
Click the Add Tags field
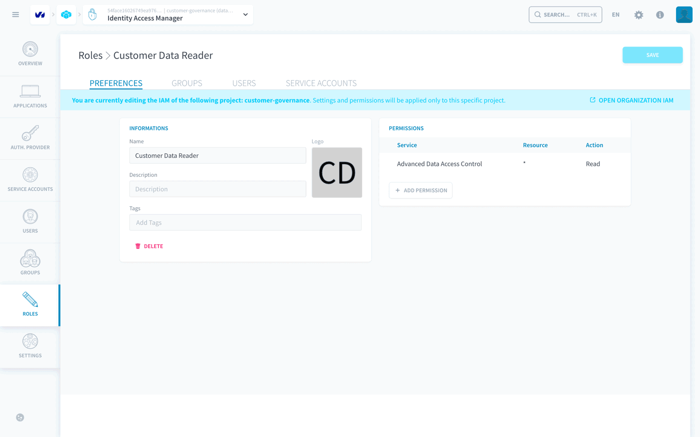coord(245,222)
